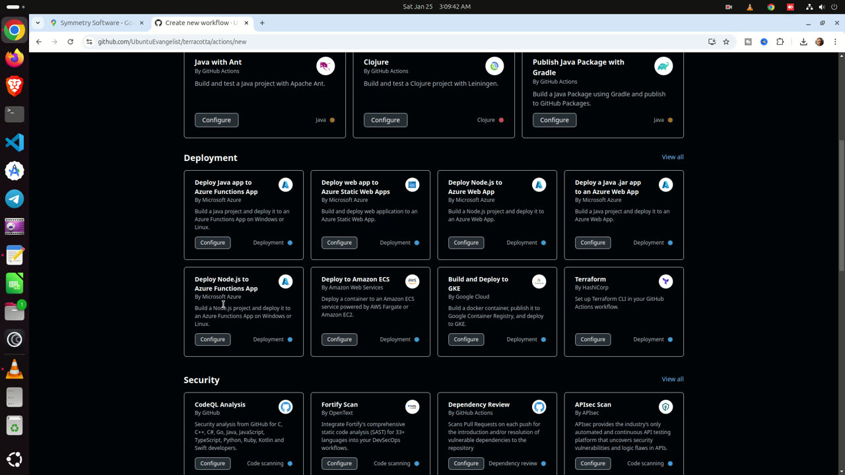Open the Chrome three-dot menu

(x=835, y=42)
